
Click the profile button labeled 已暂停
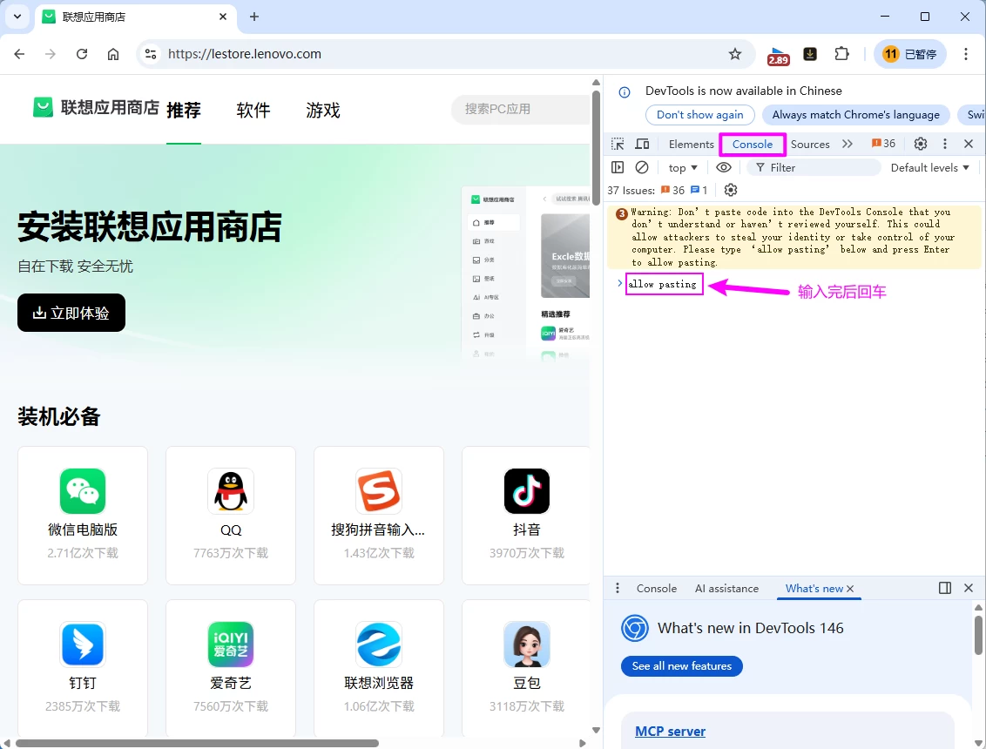coord(909,54)
